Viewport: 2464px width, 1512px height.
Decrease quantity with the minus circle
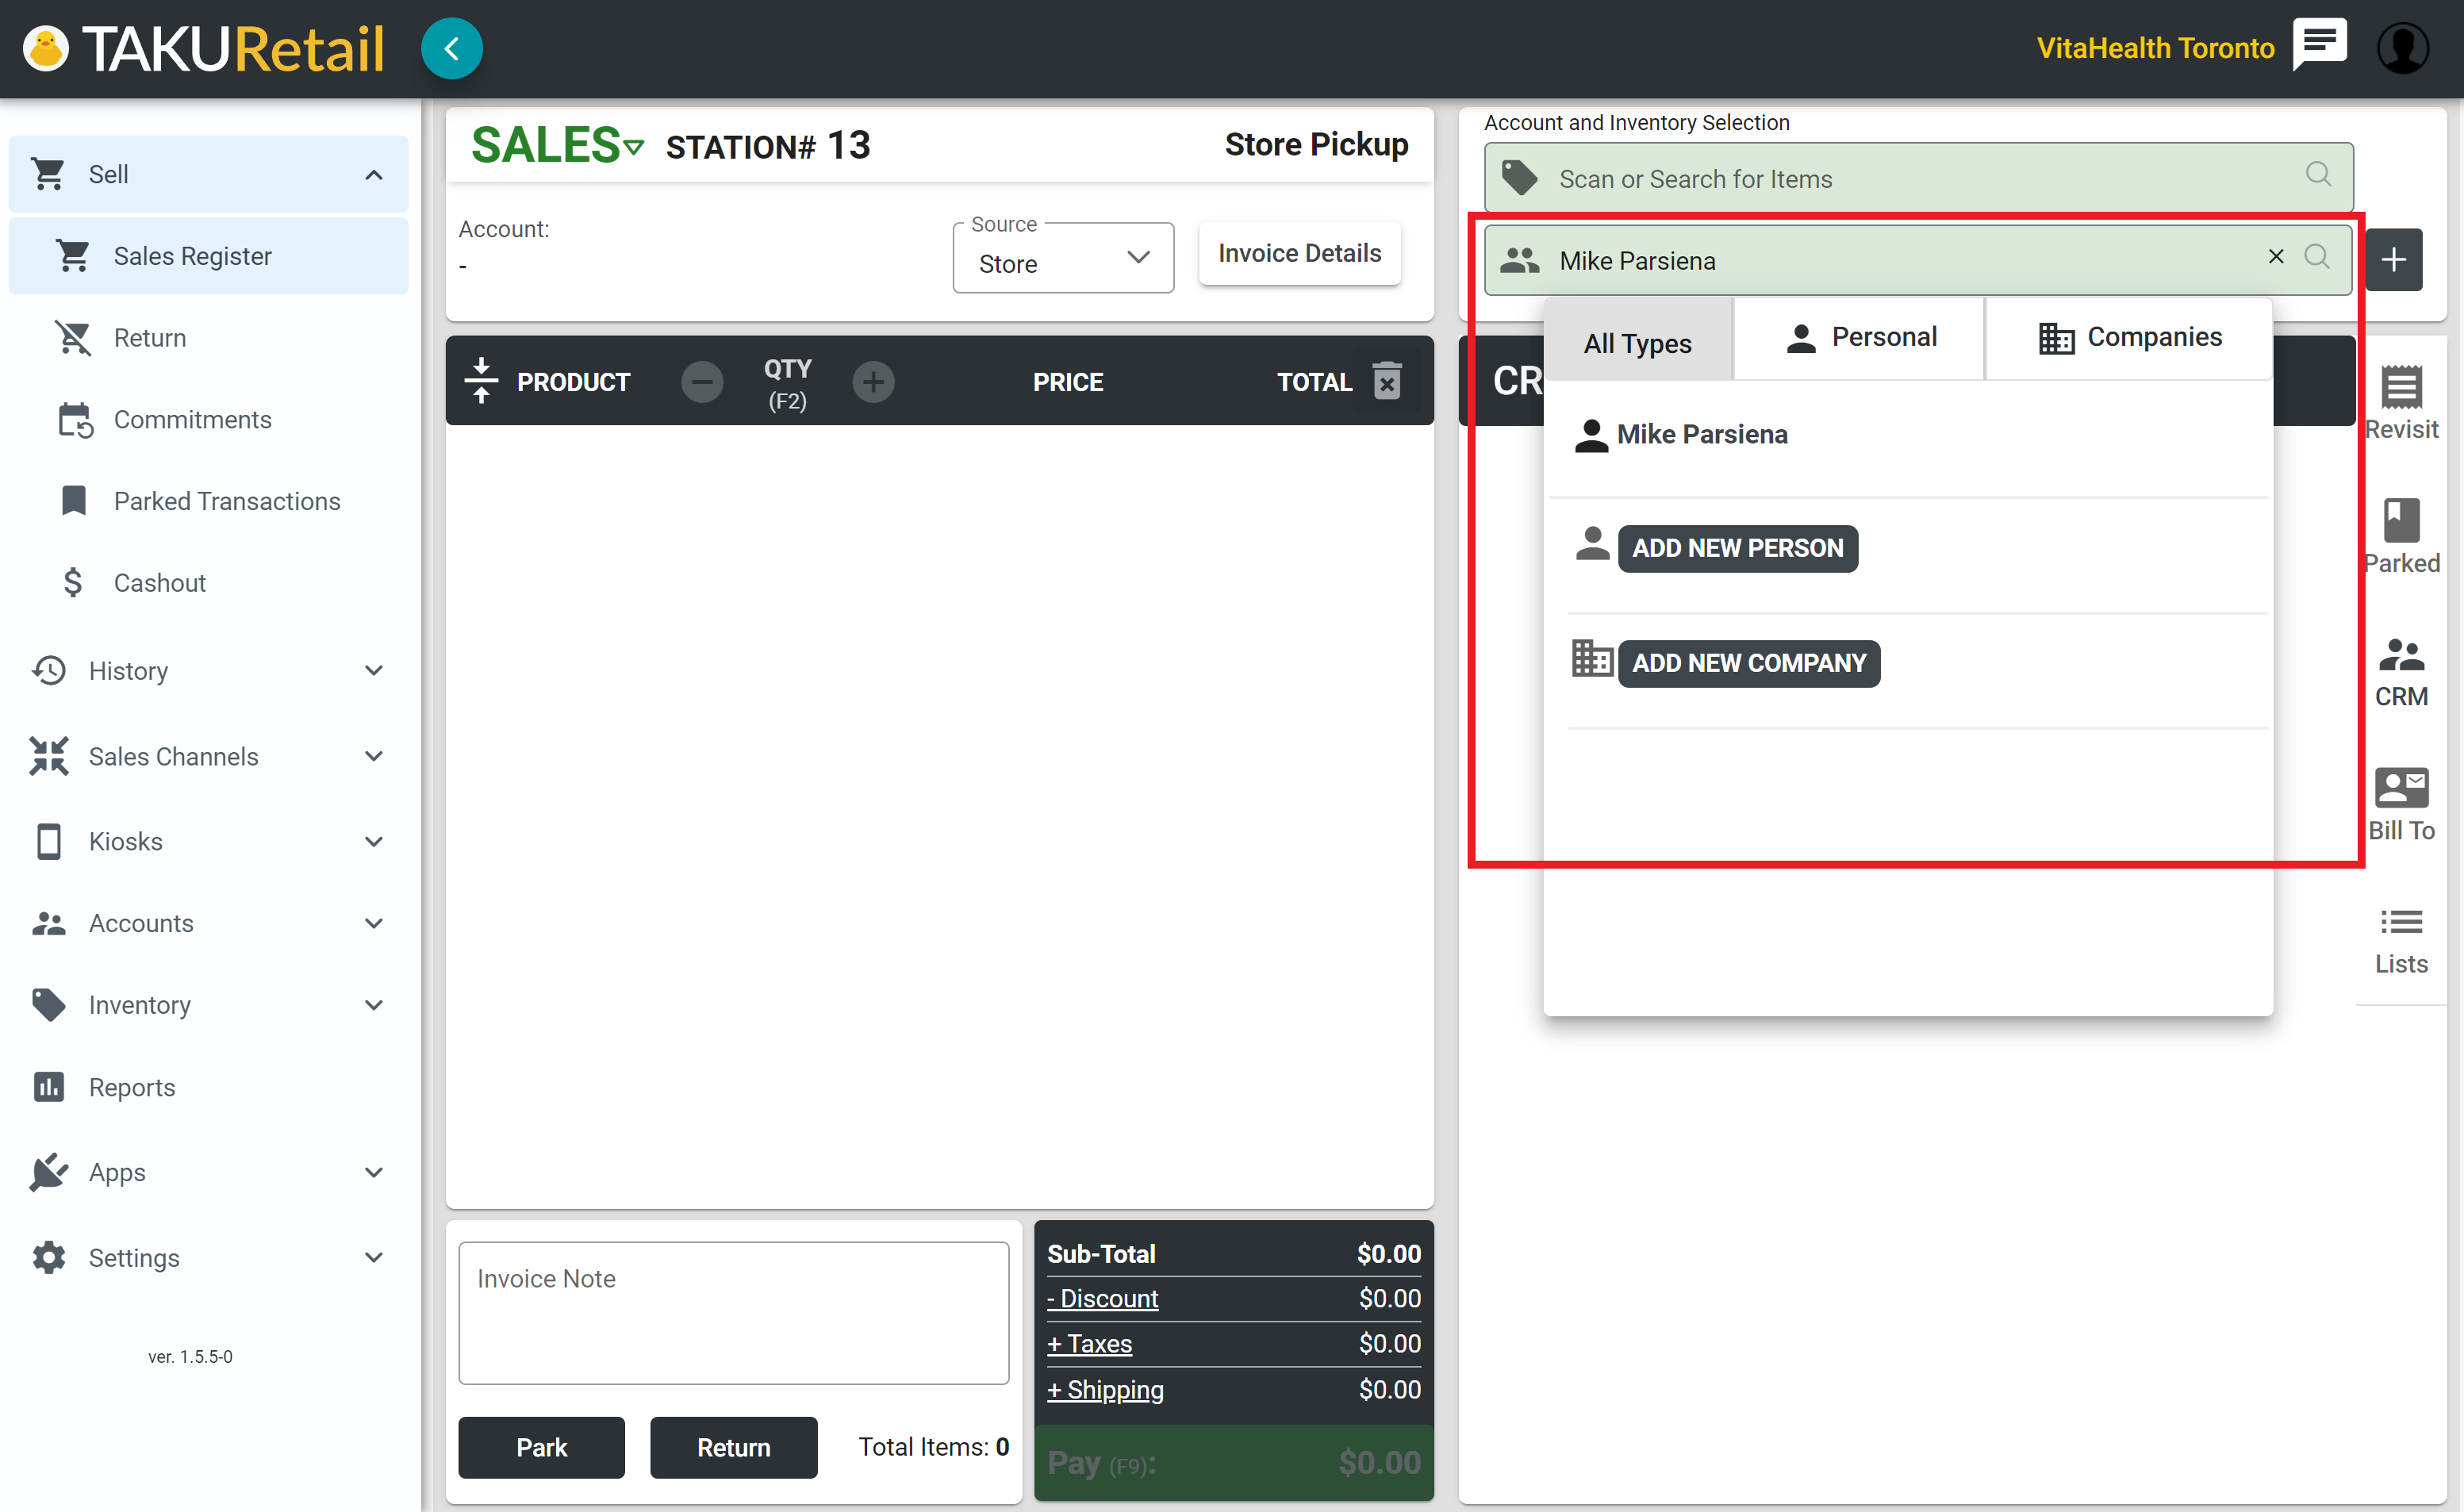coord(702,382)
